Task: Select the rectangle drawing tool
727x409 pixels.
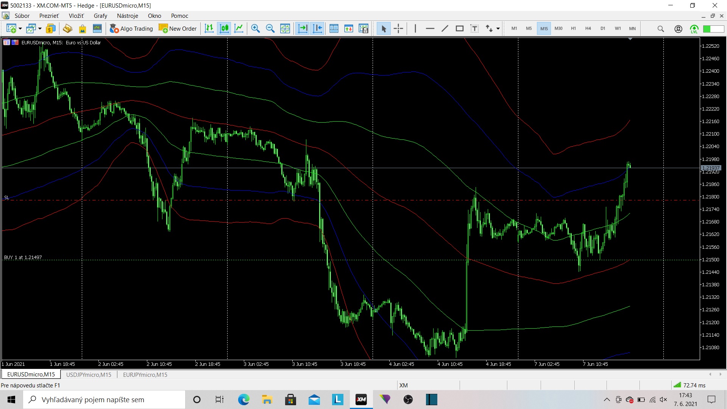Action: 460,28
